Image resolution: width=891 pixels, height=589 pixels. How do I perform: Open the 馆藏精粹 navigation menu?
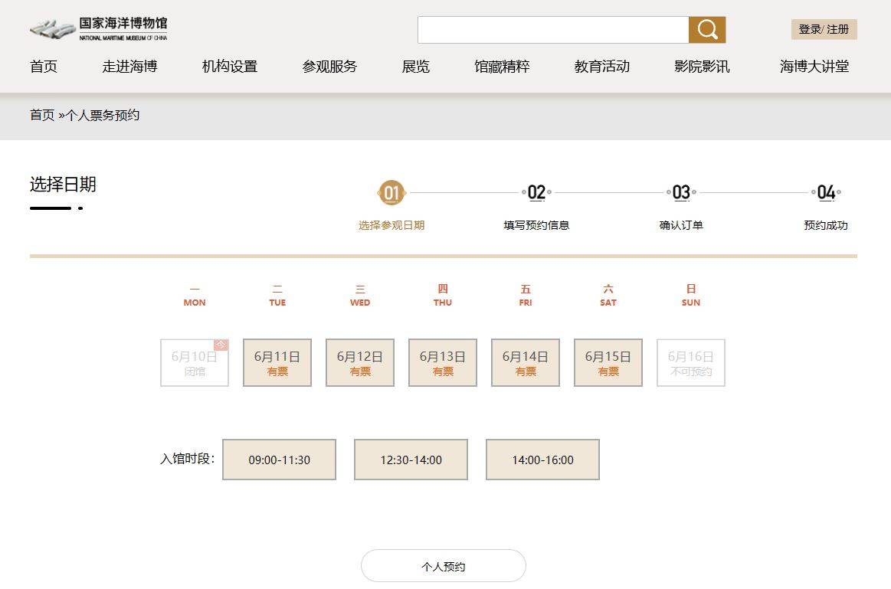point(502,67)
